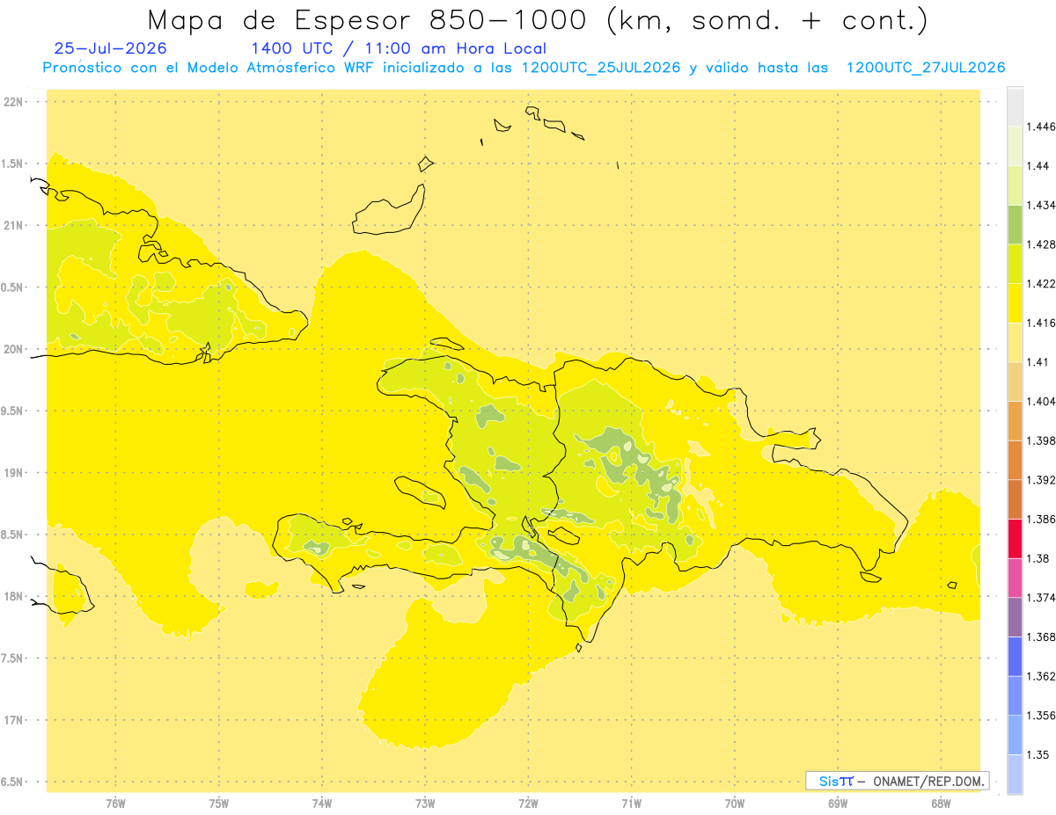
Task: Click the 75W longitude label
Action: [219, 803]
